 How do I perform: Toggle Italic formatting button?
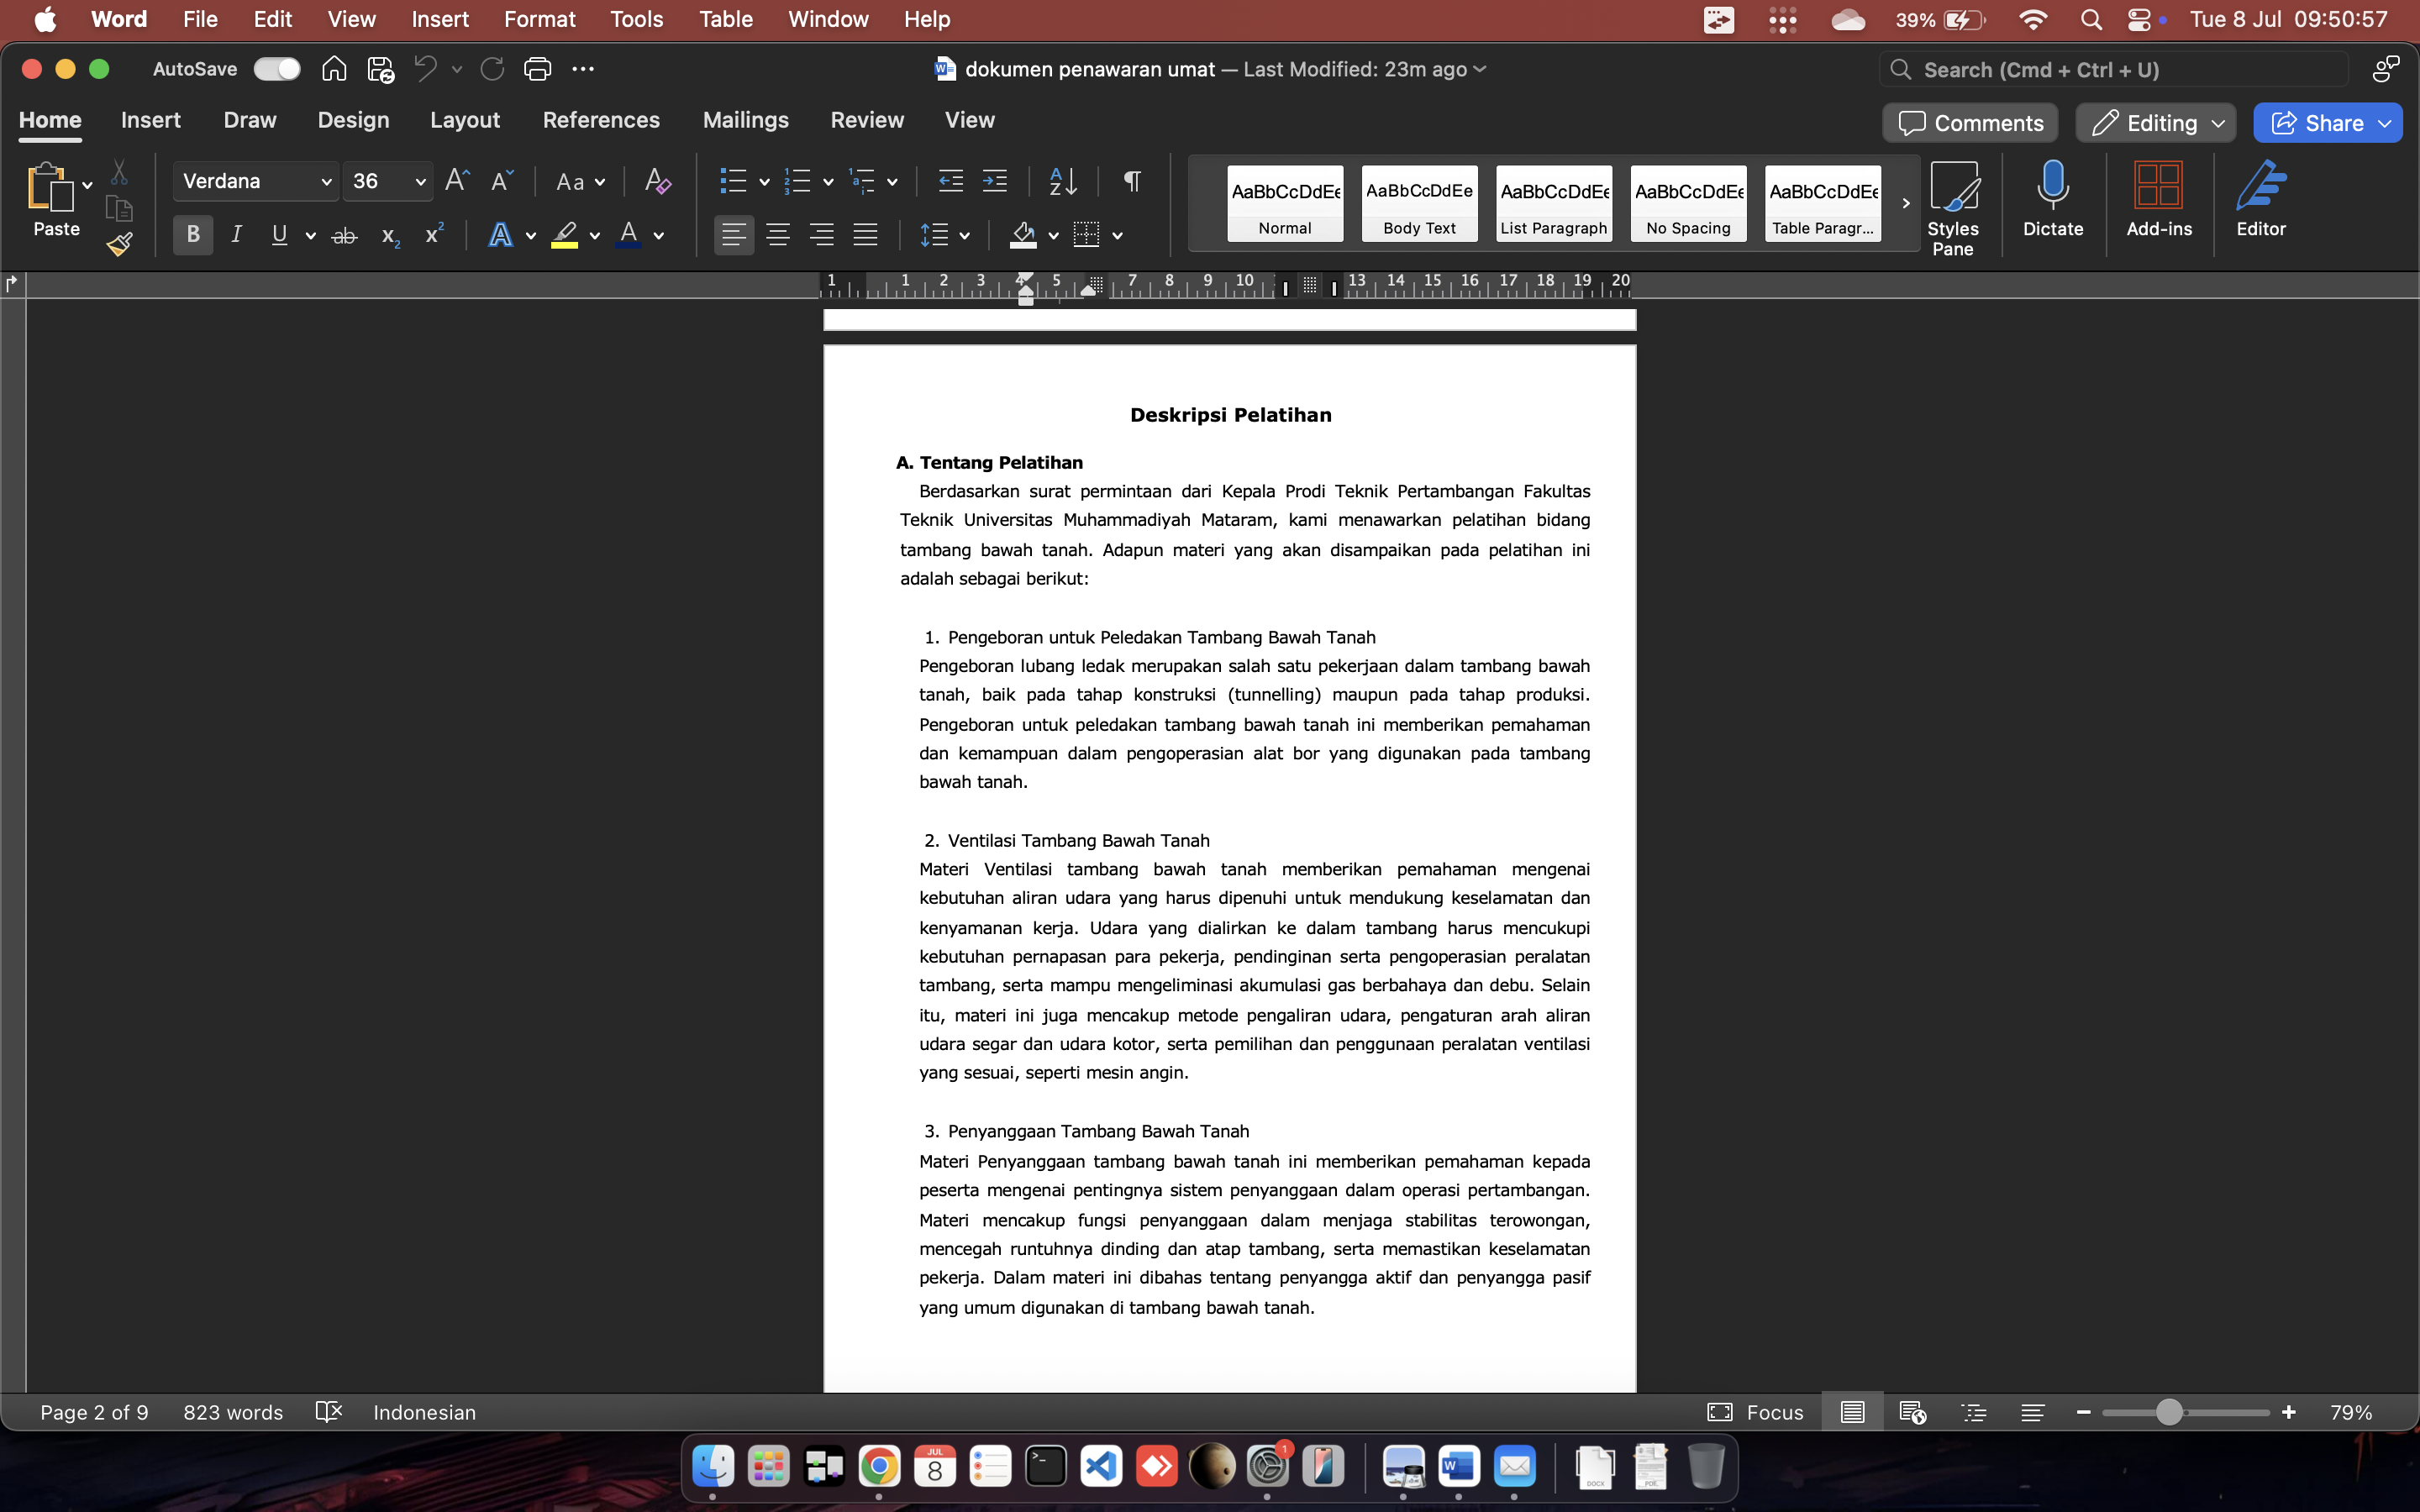click(x=236, y=235)
